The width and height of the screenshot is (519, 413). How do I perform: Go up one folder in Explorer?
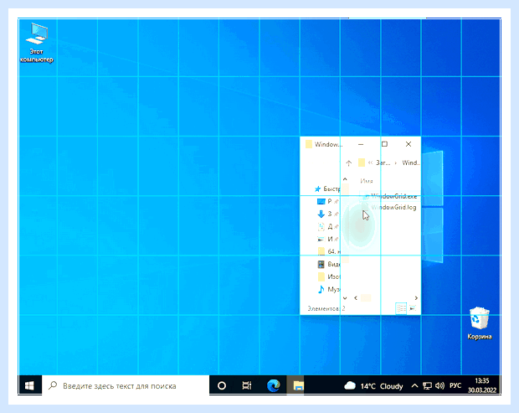coord(348,163)
